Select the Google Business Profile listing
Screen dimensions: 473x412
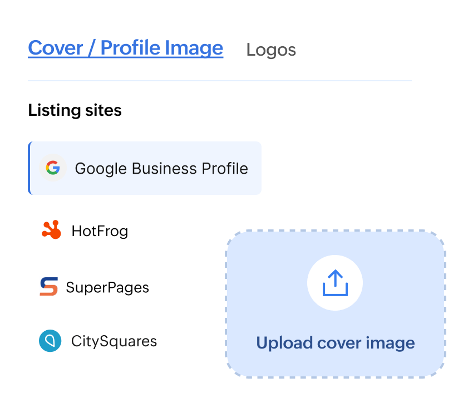[161, 168]
